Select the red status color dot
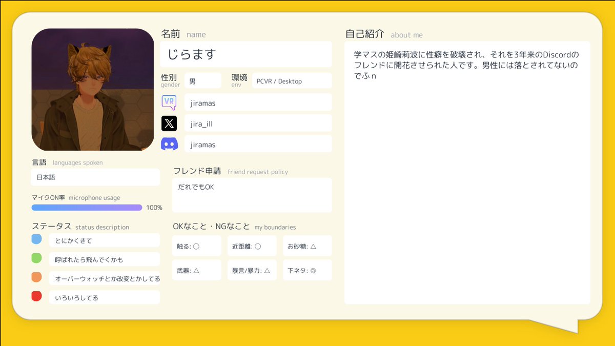The height and width of the screenshot is (346, 615). click(36, 296)
